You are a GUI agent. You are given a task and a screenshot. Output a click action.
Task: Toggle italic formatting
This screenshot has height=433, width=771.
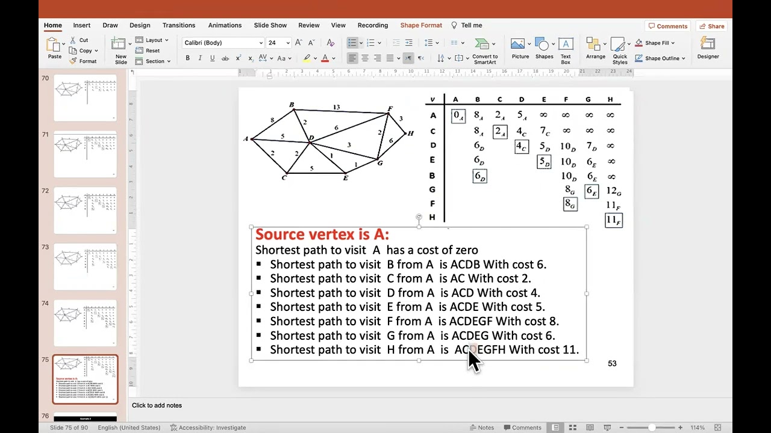coord(199,58)
